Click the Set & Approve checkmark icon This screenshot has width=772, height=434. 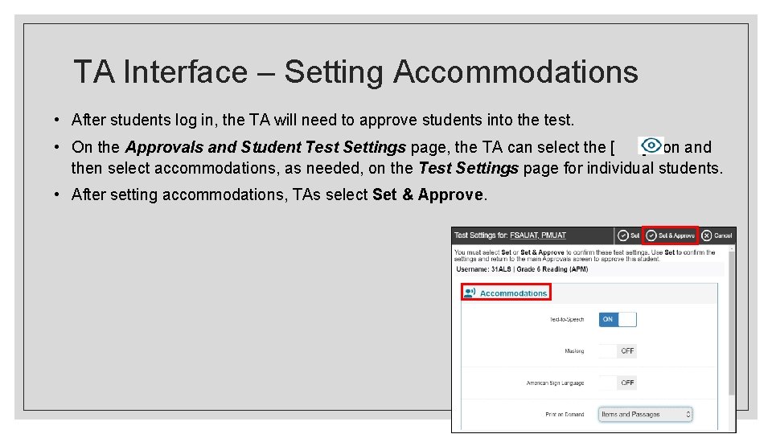click(651, 235)
